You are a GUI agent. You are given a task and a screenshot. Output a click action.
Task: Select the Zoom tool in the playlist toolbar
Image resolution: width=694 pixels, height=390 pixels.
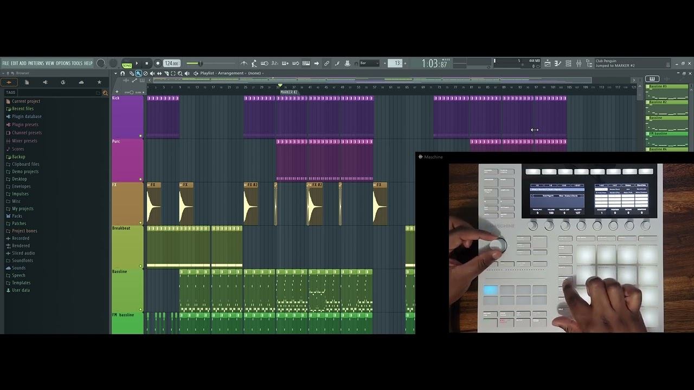tap(180, 73)
